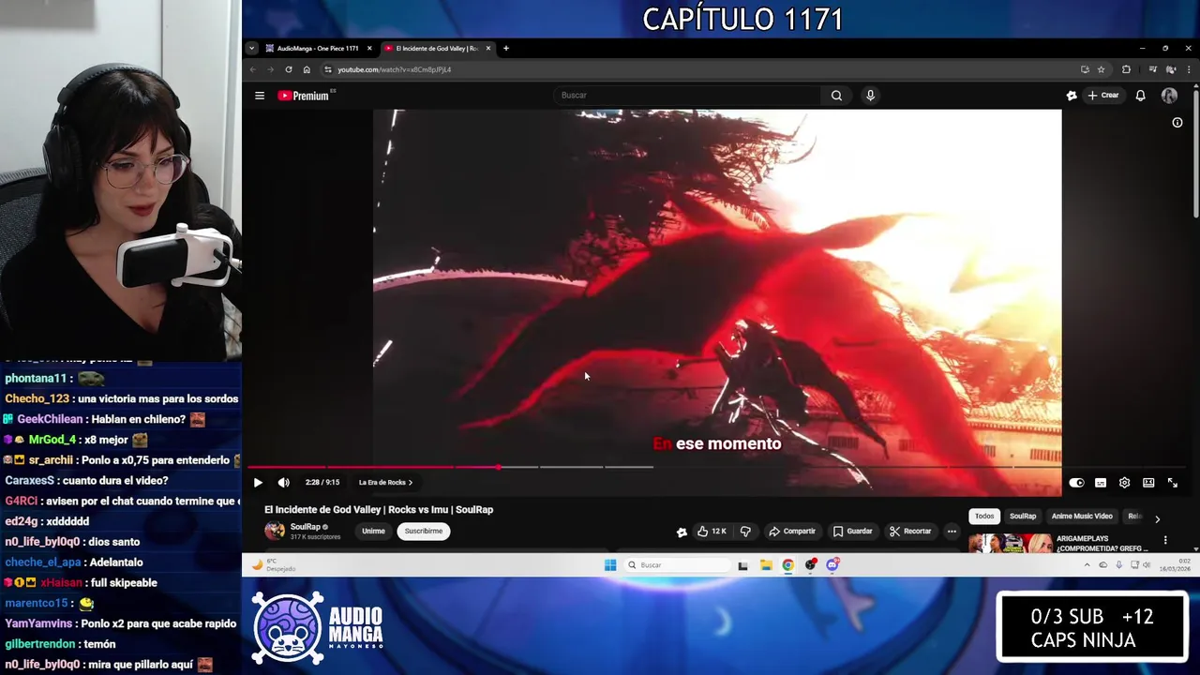Enter fullscreen on the video player
The height and width of the screenshot is (675, 1200).
tap(1172, 483)
